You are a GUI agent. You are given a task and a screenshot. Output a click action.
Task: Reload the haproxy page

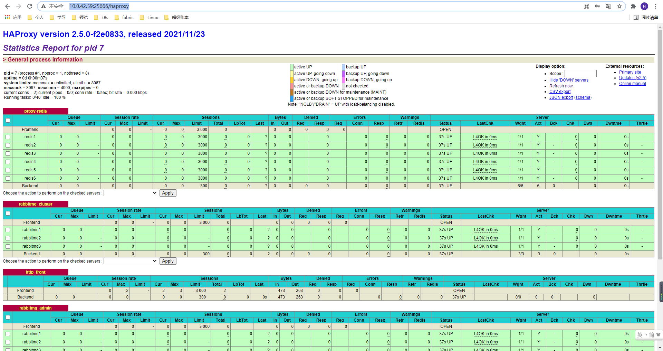(30, 6)
